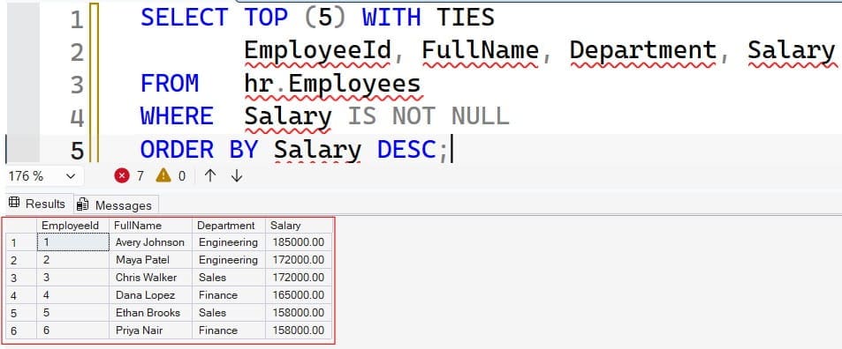This screenshot has width=842, height=349.
Task: Click Department cell for Dana Lopez
Action: (x=229, y=295)
